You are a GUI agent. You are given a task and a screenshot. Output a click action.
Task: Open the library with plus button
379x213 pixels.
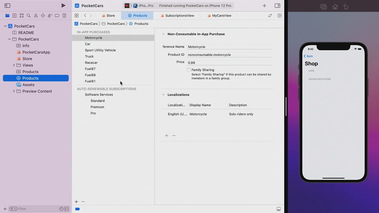pos(264,6)
